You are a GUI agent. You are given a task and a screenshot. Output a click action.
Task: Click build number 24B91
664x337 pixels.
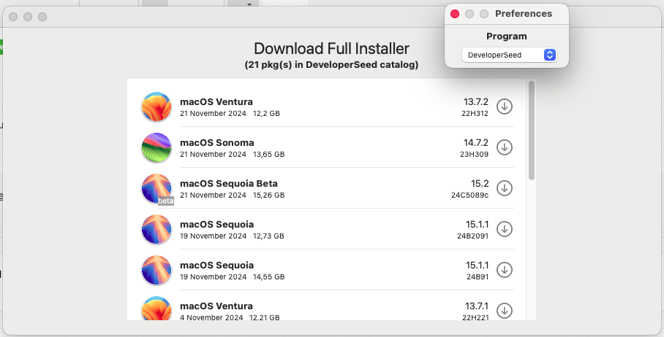[478, 277]
